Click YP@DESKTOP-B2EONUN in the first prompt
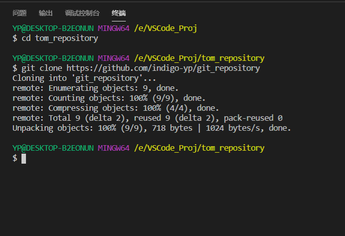Viewport: 345px width, 236px height. point(53,28)
